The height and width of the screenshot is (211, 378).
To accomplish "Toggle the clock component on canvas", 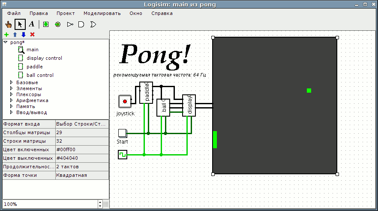I will click(x=123, y=155).
